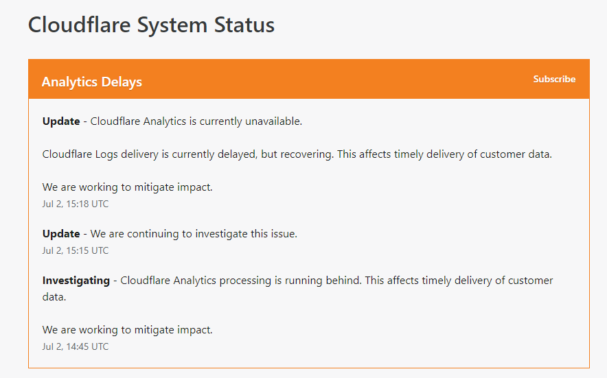This screenshot has height=378, width=607.
Task: Click the bold Investigating status label
Action: tap(76, 281)
